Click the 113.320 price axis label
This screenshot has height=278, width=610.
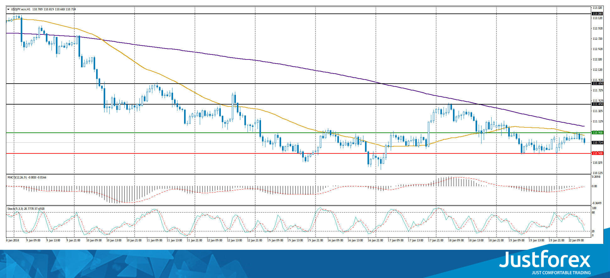point(597,8)
